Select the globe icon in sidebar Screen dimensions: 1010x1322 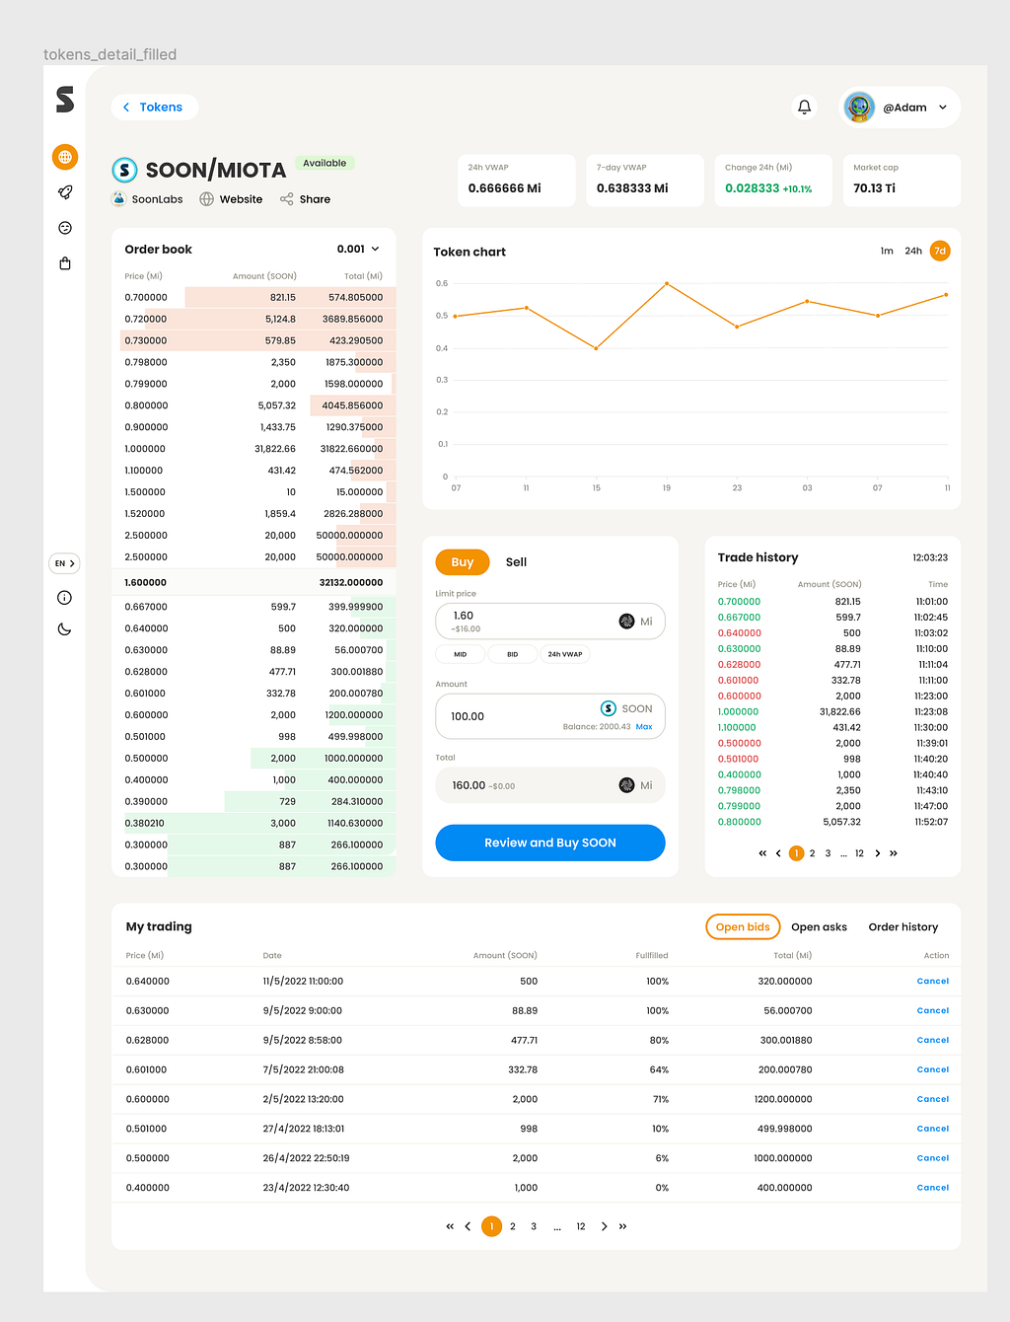click(x=65, y=157)
